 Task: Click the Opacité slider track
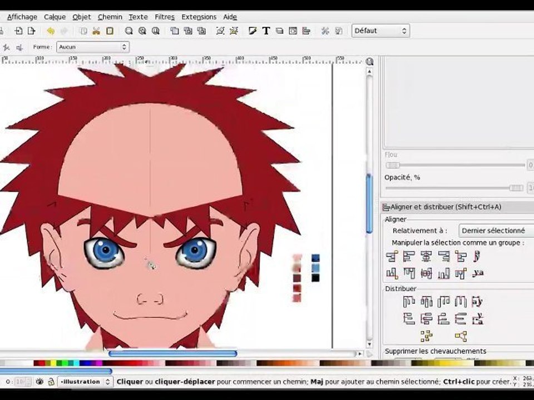coord(454,188)
